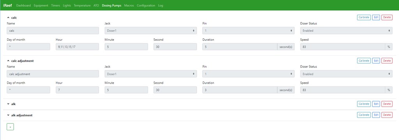Click the calc Hour field 9,11,13,15,17
399x140 pixels.
78,47
